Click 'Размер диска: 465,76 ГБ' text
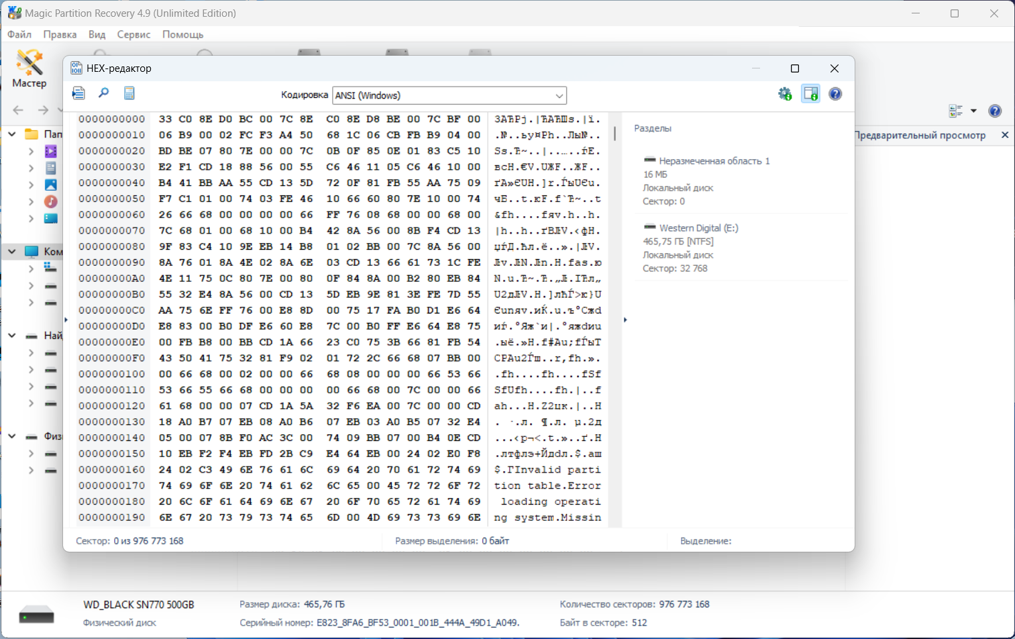1015x639 pixels. point(292,605)
